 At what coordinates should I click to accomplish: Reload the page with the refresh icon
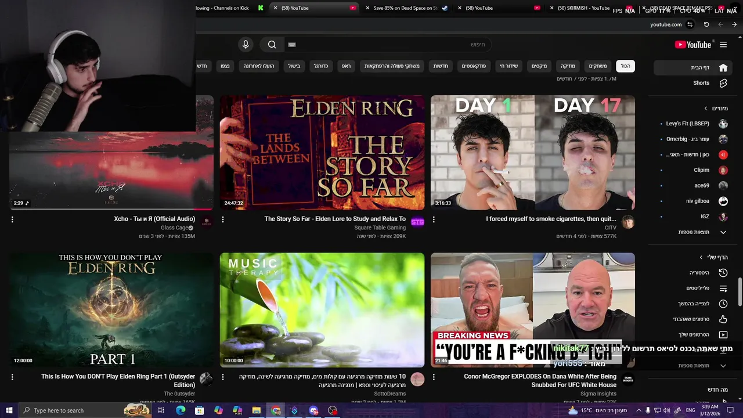(x=706, y=24)
